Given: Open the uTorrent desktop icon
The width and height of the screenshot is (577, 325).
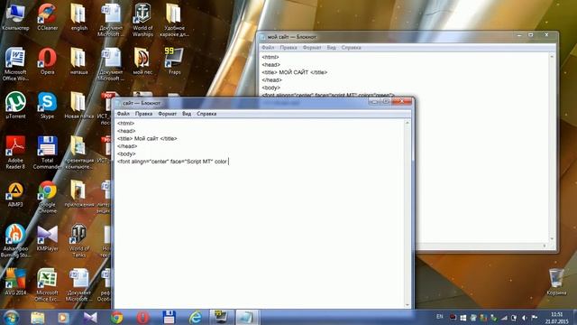Looking at the screenshot, I should [x=15, y=106].
